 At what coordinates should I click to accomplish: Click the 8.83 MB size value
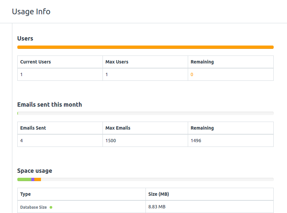pos(157,207)
